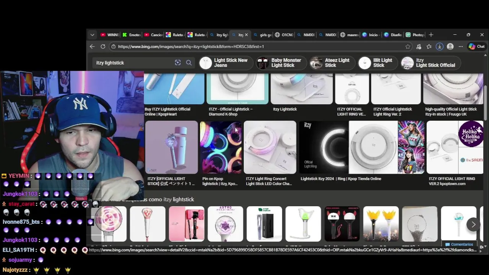Submit search with the magnifier icon
489x275 pixels.
pyautogui.click(x=189, y=63)
